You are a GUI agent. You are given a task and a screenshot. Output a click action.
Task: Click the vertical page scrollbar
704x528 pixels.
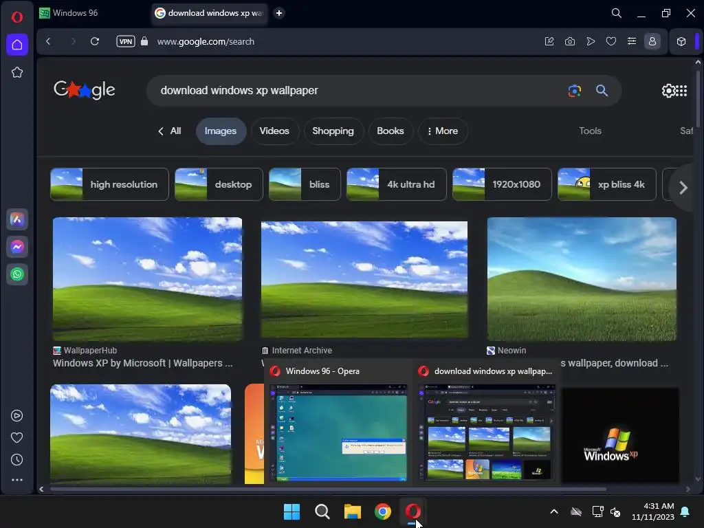(698, 98)
